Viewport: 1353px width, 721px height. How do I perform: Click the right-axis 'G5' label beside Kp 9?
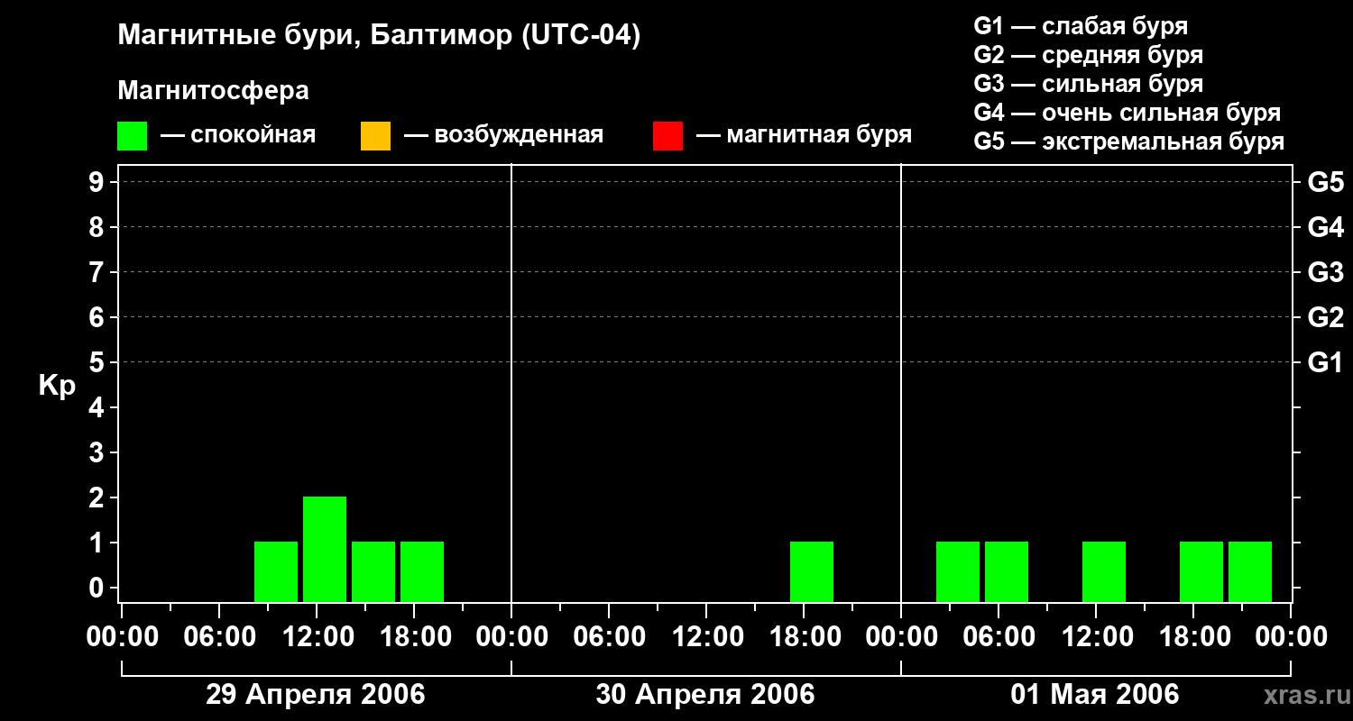tap(1326, 182)
